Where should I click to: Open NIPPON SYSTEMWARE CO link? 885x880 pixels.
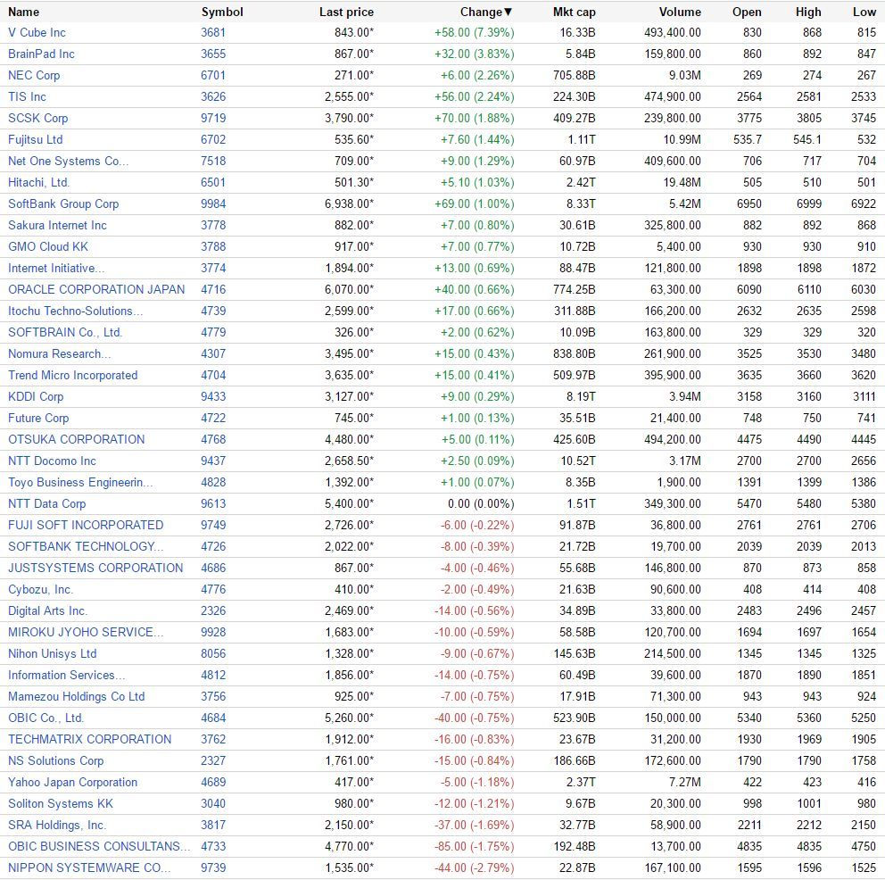tap(89, 869)
